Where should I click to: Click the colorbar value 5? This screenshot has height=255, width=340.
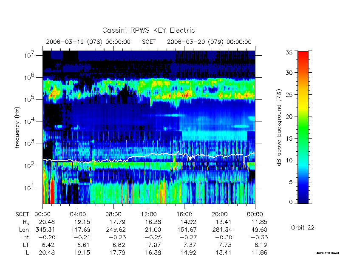pyautogui.click(x=291, y=182)
